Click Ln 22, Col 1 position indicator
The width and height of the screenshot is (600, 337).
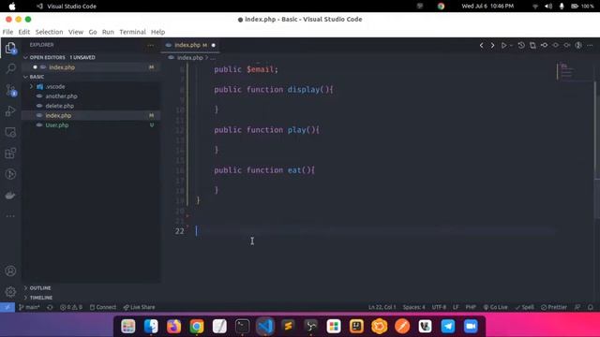click(x=382, y=307)
